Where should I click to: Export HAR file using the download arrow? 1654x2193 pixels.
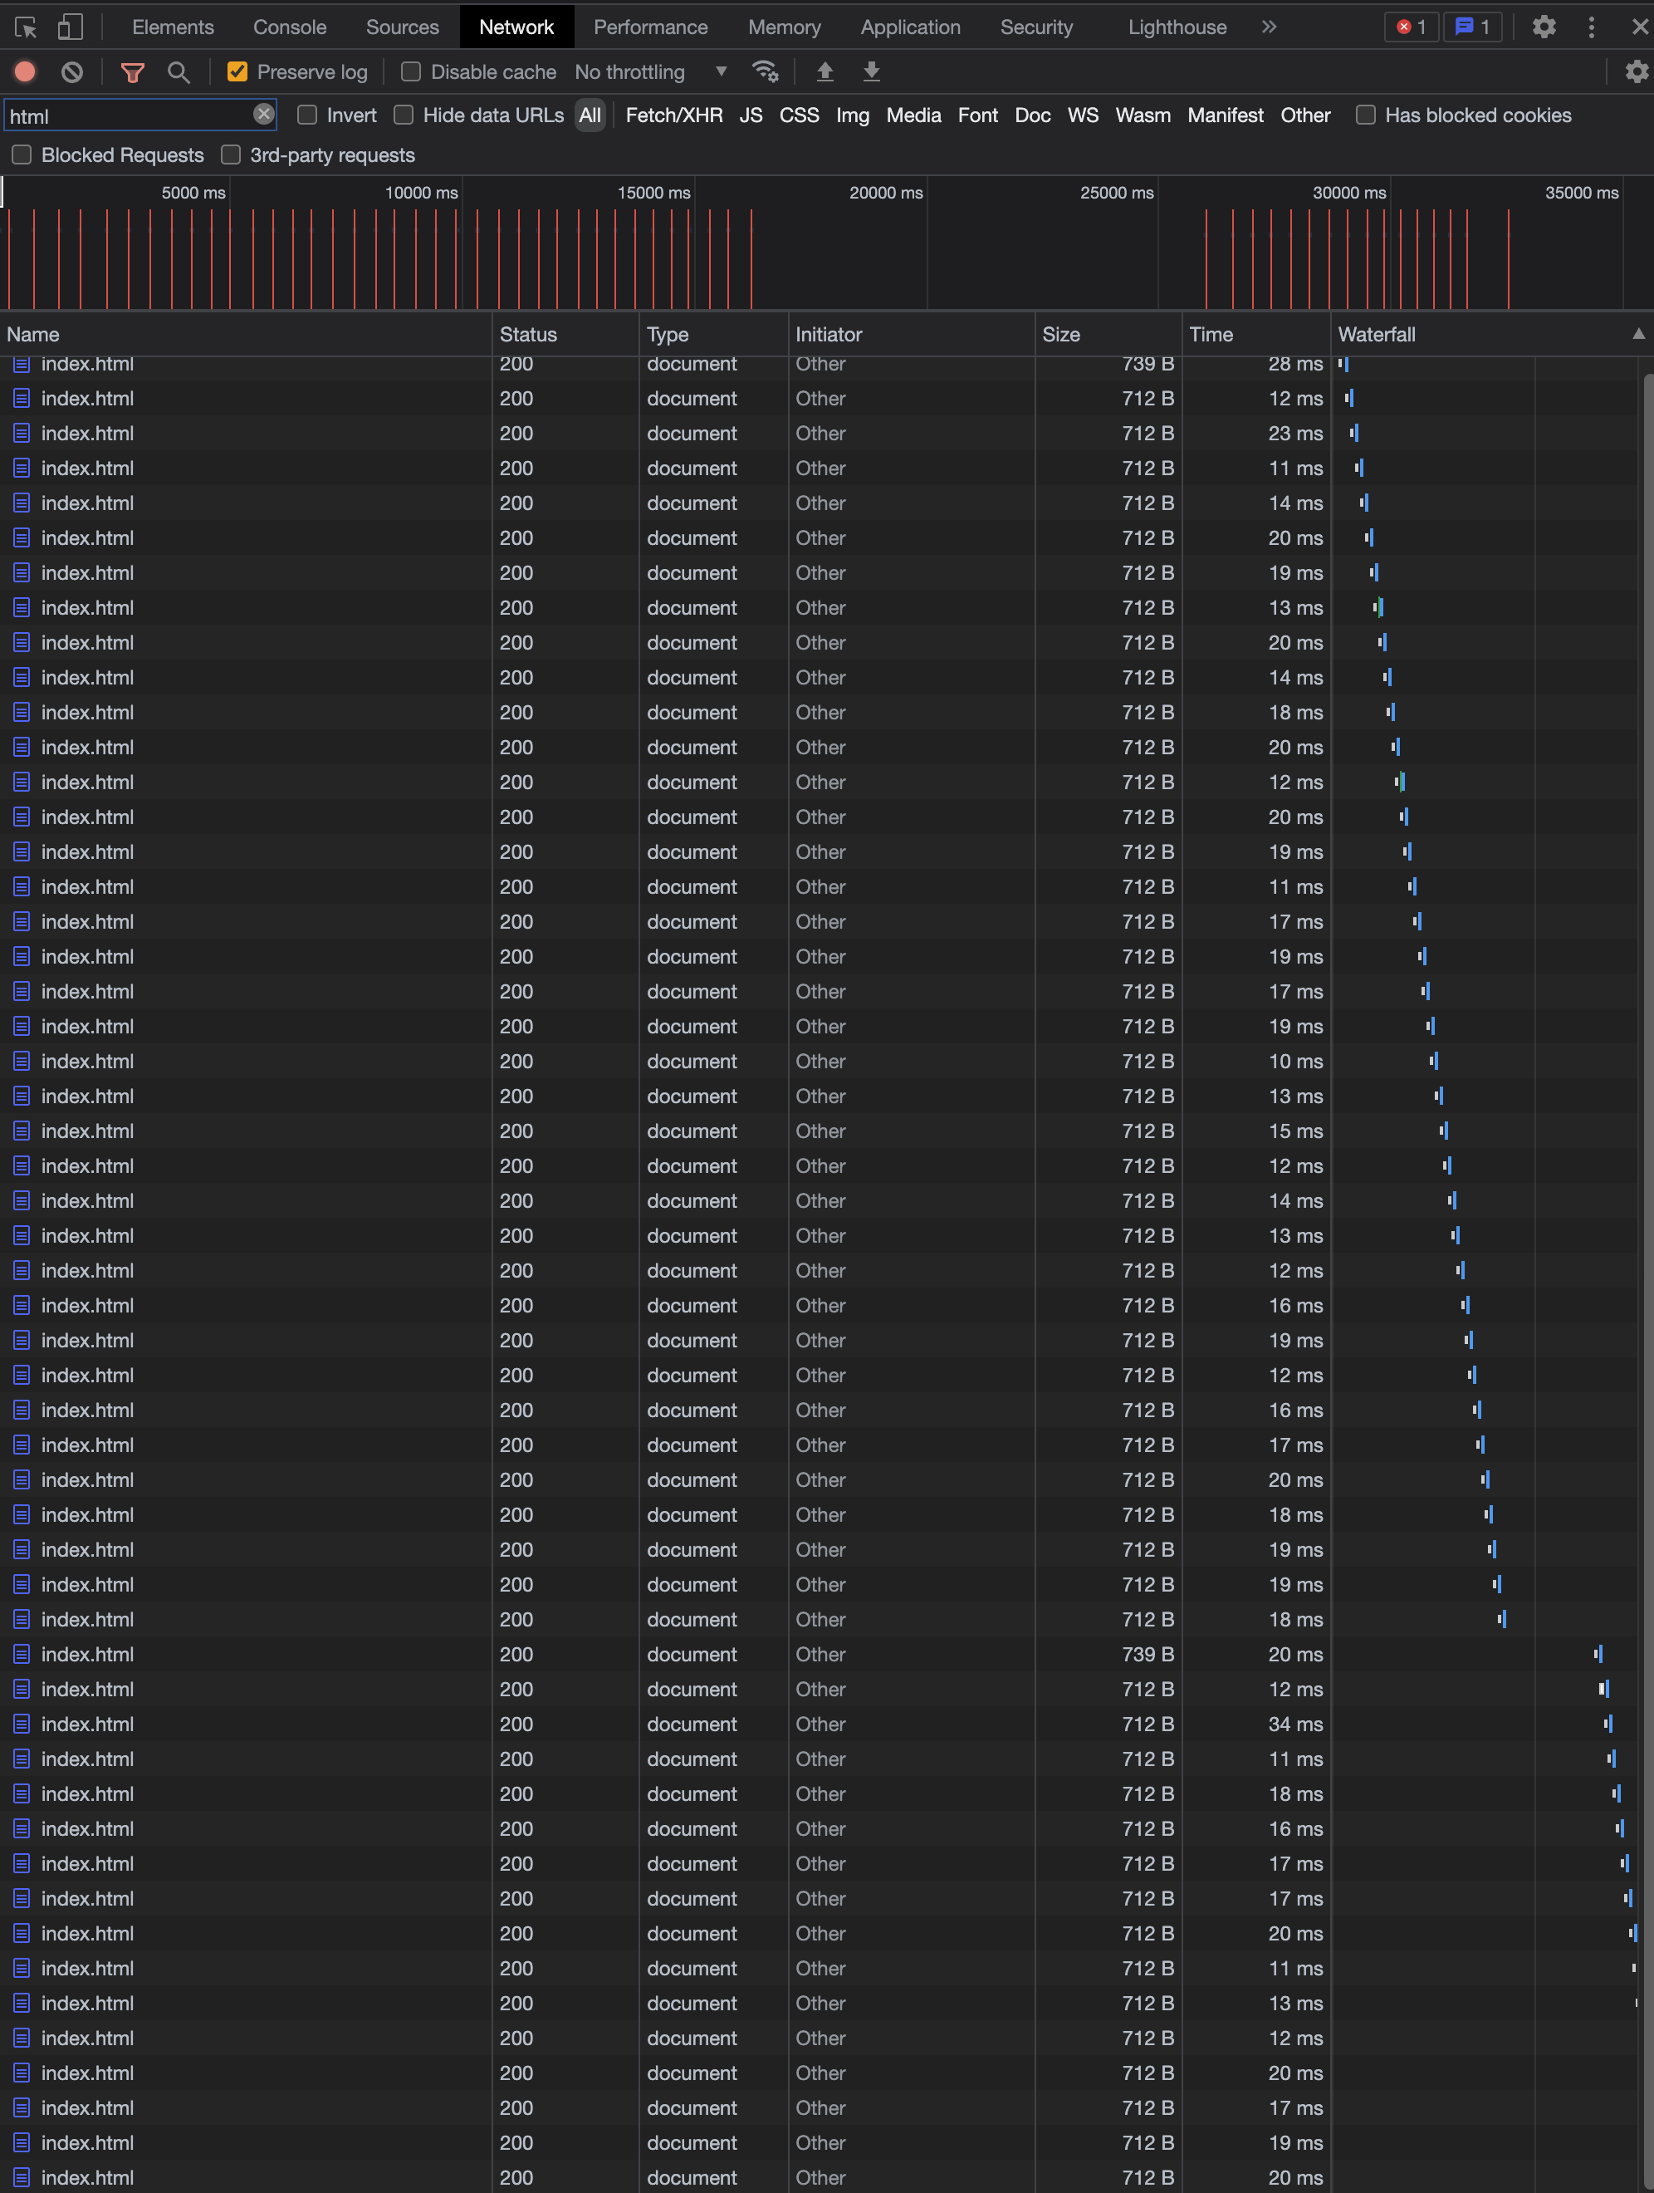pos(871,71)
